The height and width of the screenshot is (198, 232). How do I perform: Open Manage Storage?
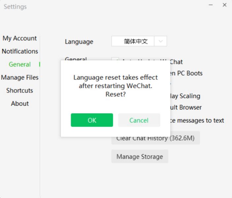coord(139,156)
